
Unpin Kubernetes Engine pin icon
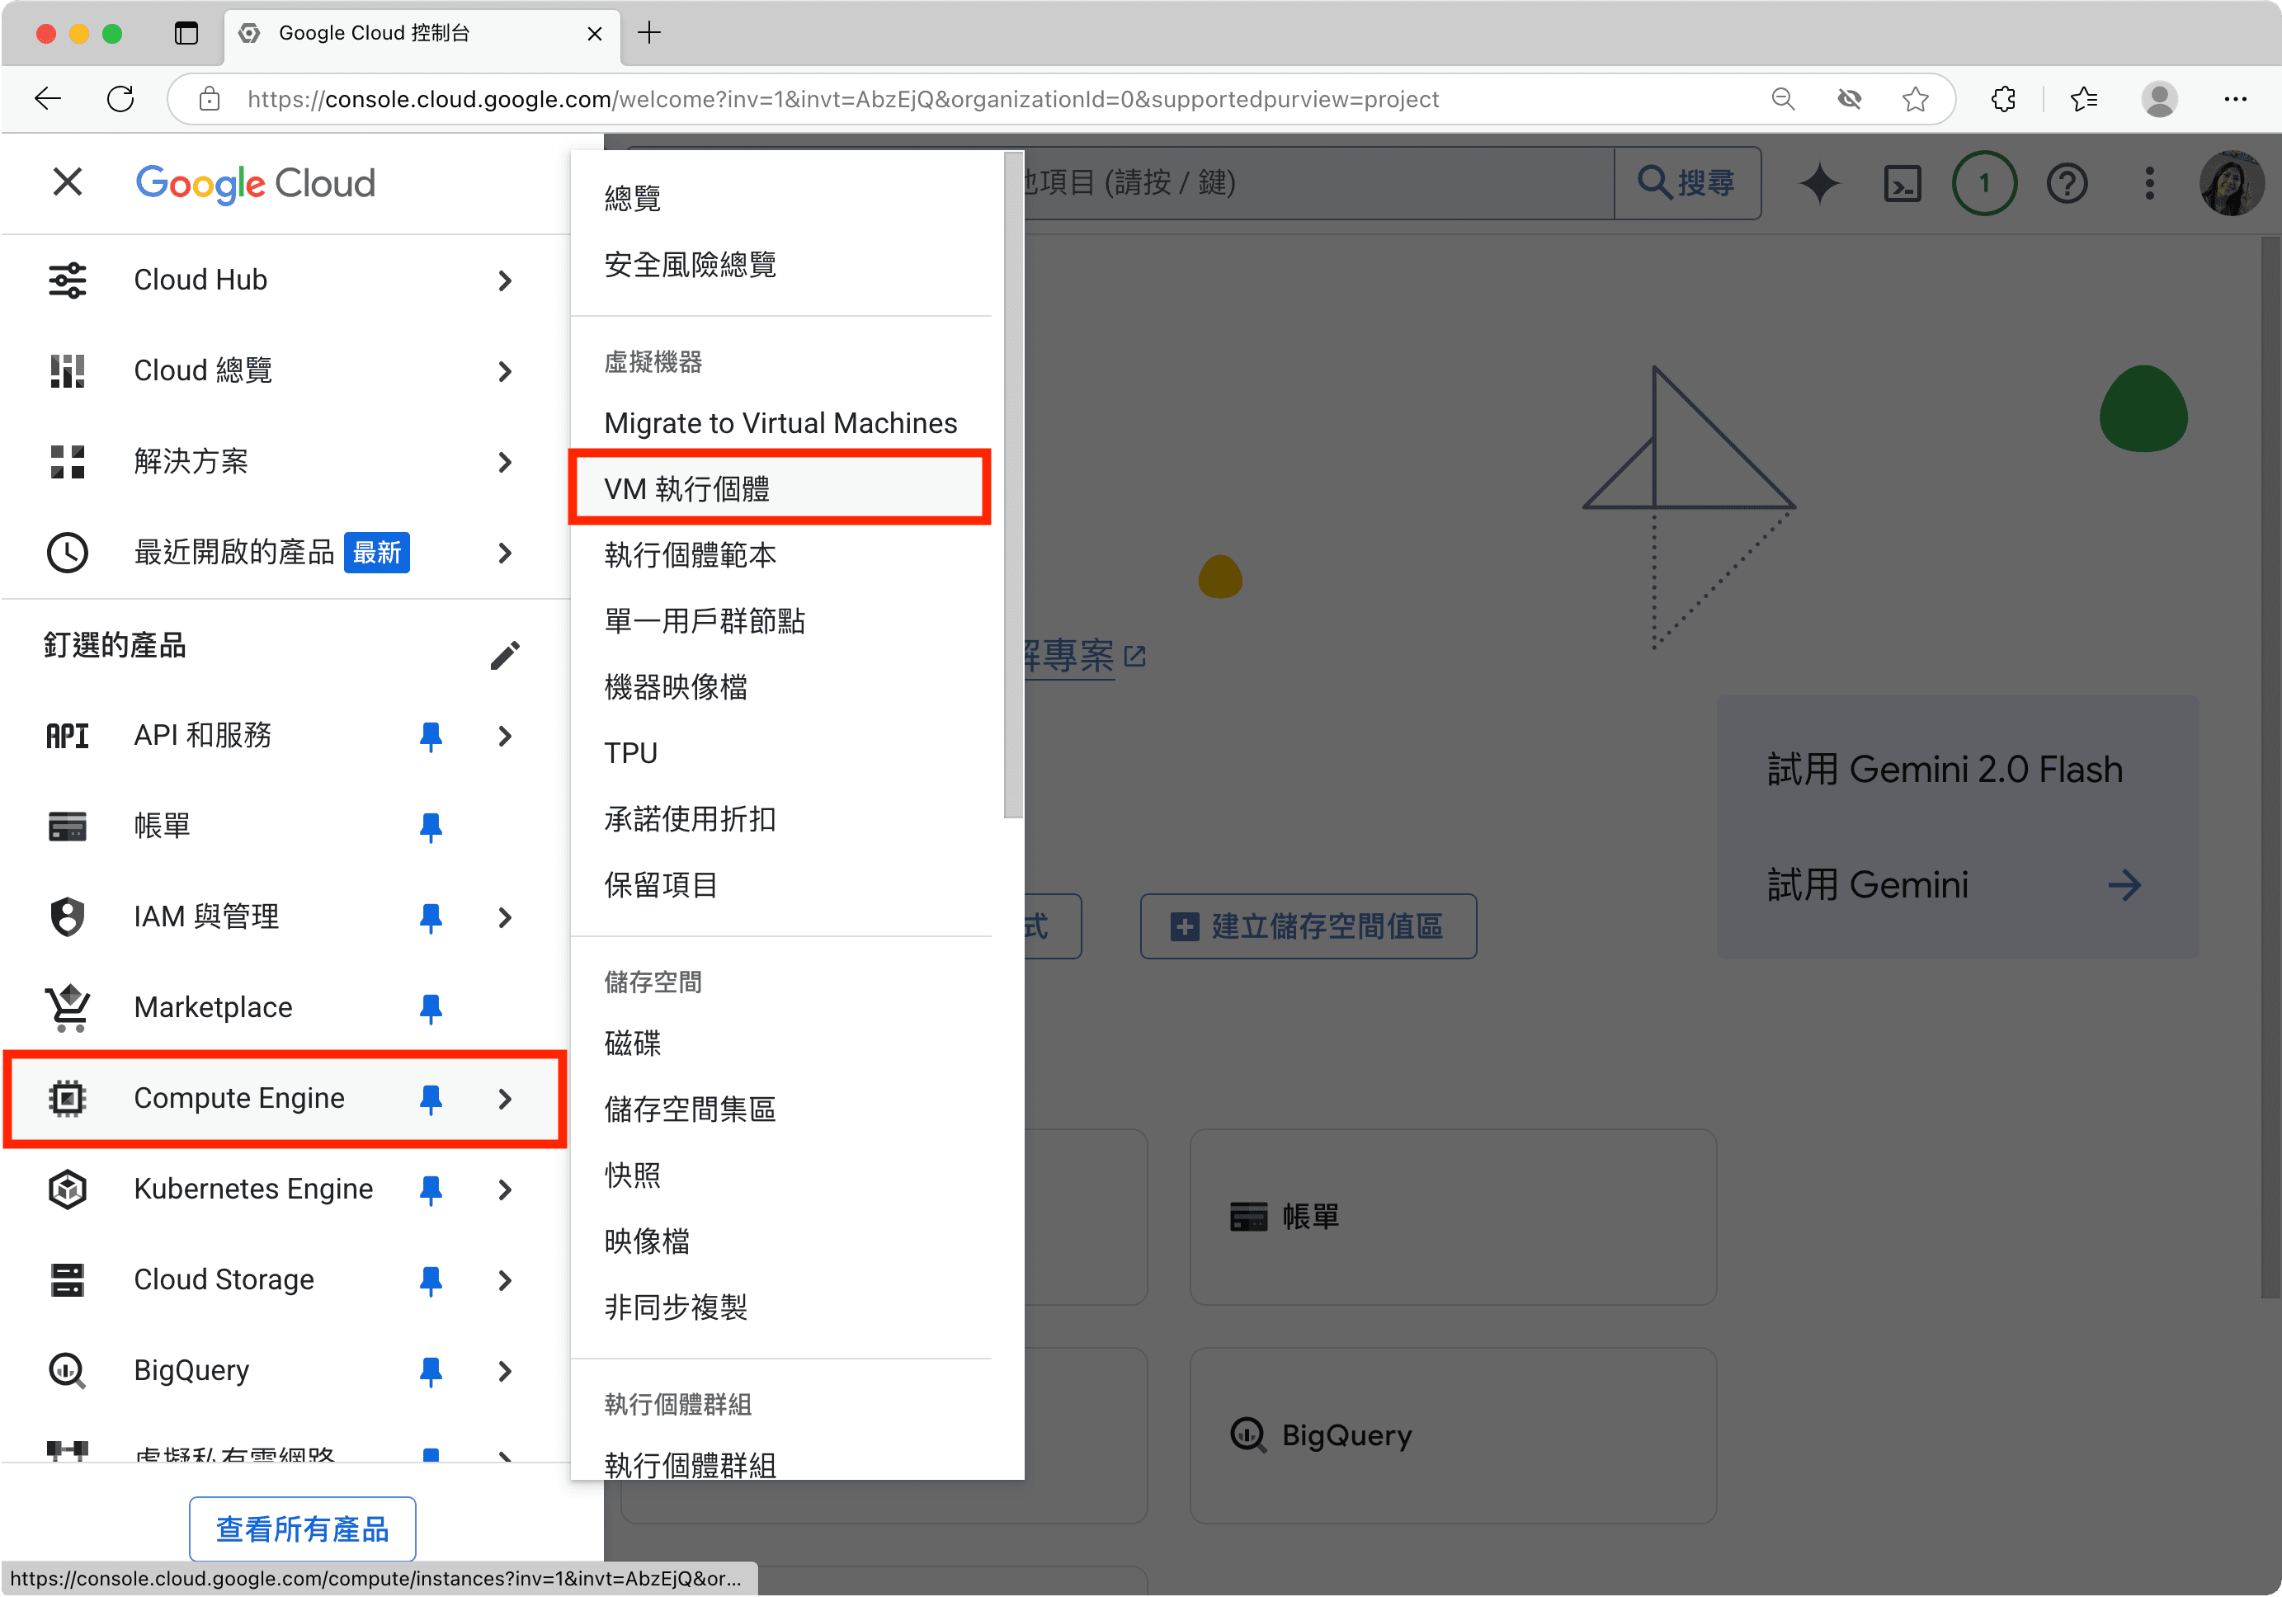click(431, 1190)
